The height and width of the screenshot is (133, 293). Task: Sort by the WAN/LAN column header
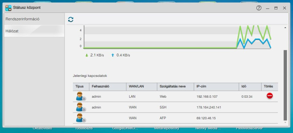coord(142,87)
